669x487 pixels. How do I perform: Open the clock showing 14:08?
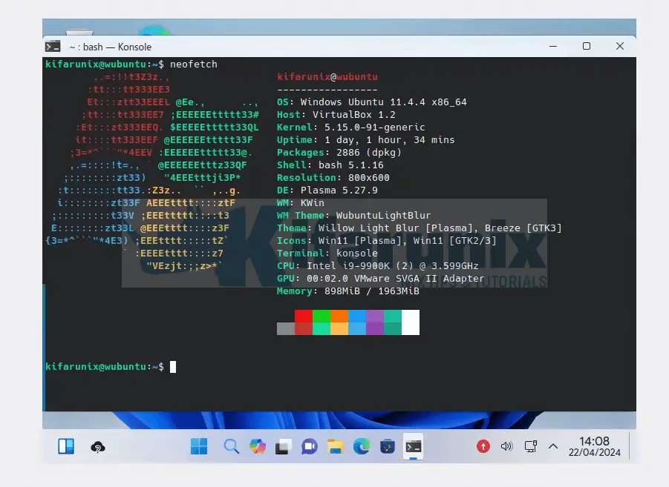[x=594, y=447]
